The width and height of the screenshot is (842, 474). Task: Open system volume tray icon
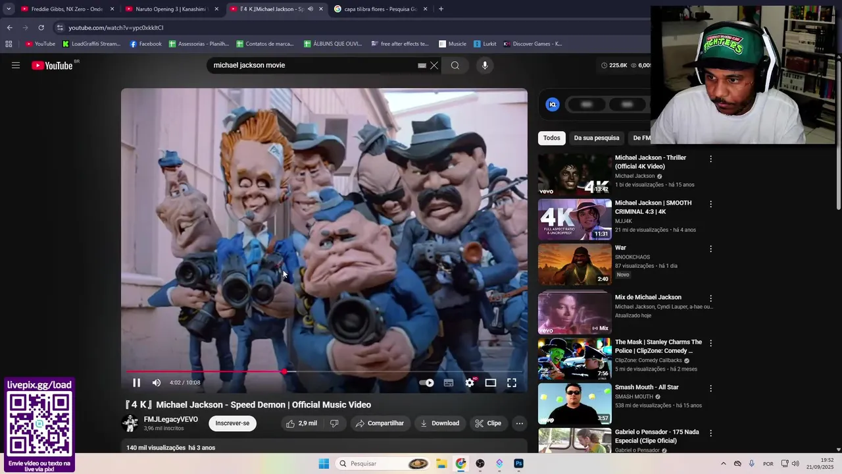[795, 463]
